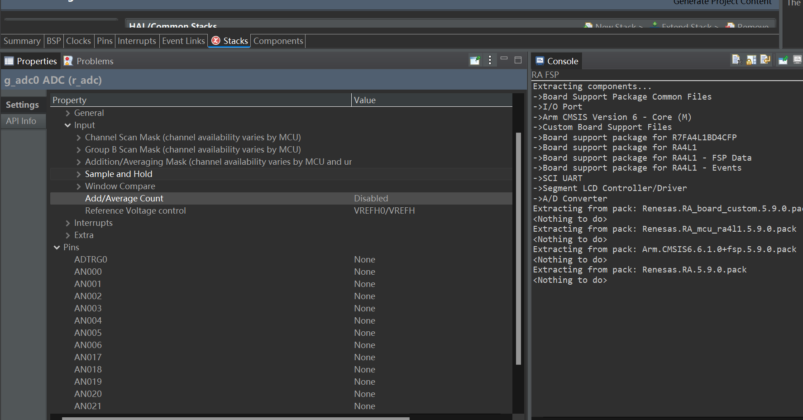Open the BSP tab

53,41
